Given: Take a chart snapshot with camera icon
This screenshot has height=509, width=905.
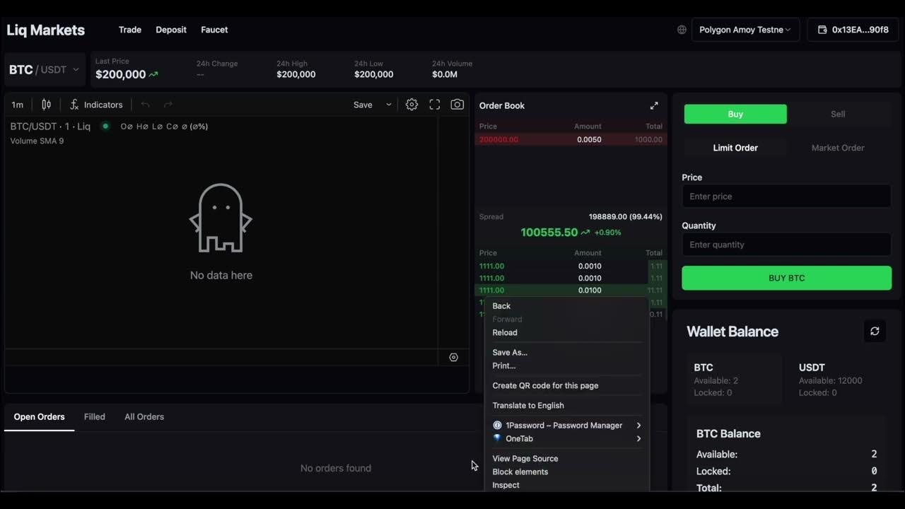Looking at the screenshot, I should point(457,104).
